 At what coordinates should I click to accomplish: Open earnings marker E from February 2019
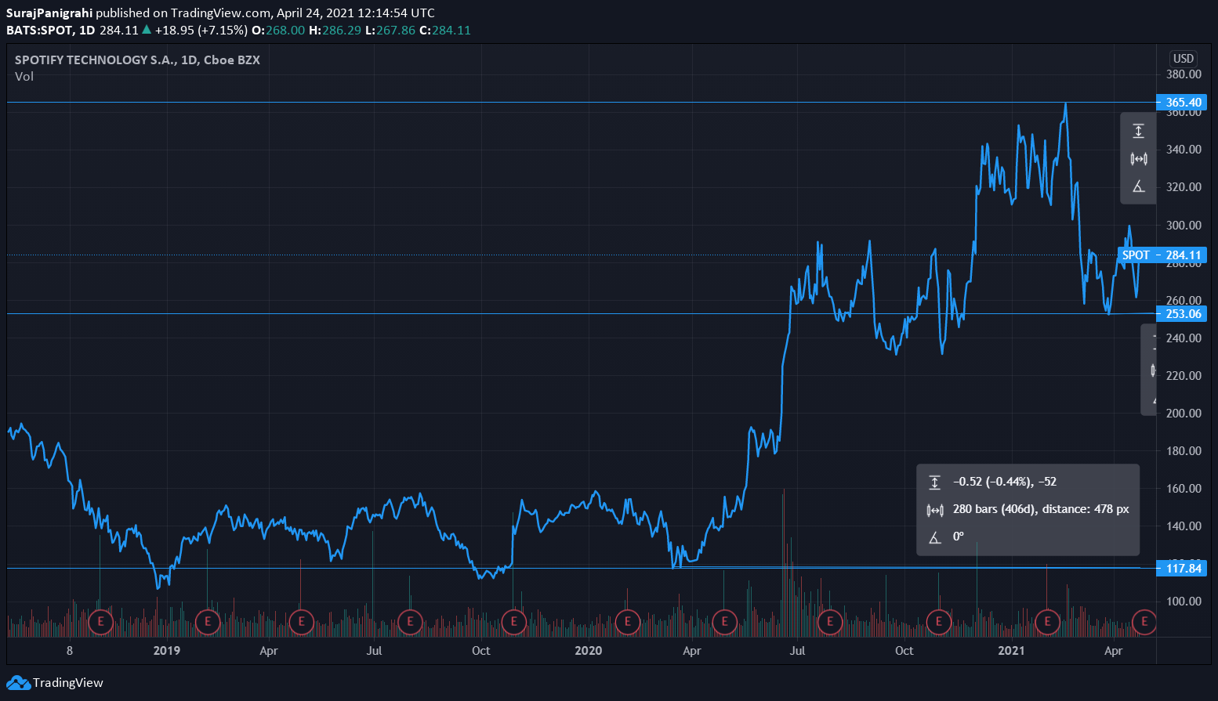coord(208,623)
